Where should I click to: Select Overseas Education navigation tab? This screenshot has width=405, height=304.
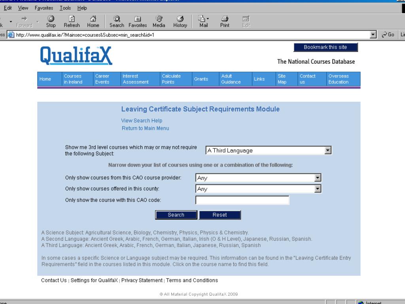pyautogui.click(x=343, y=79)
